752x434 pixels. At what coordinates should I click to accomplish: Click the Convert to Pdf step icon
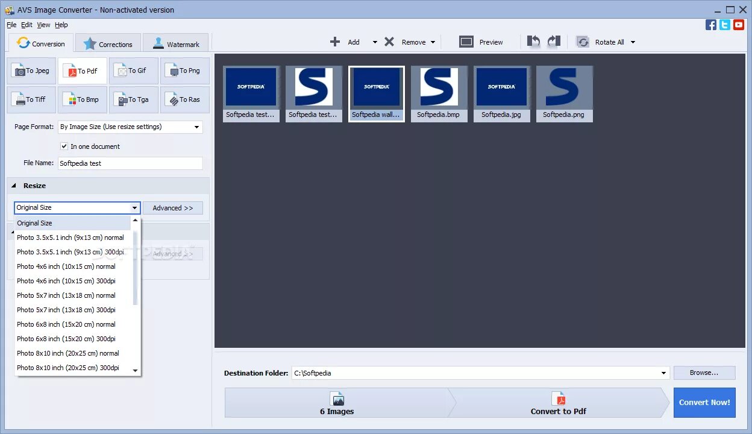coord(558,398)
